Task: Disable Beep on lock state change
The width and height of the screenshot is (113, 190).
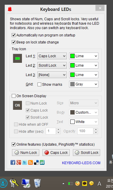Action: click(13, 42)
